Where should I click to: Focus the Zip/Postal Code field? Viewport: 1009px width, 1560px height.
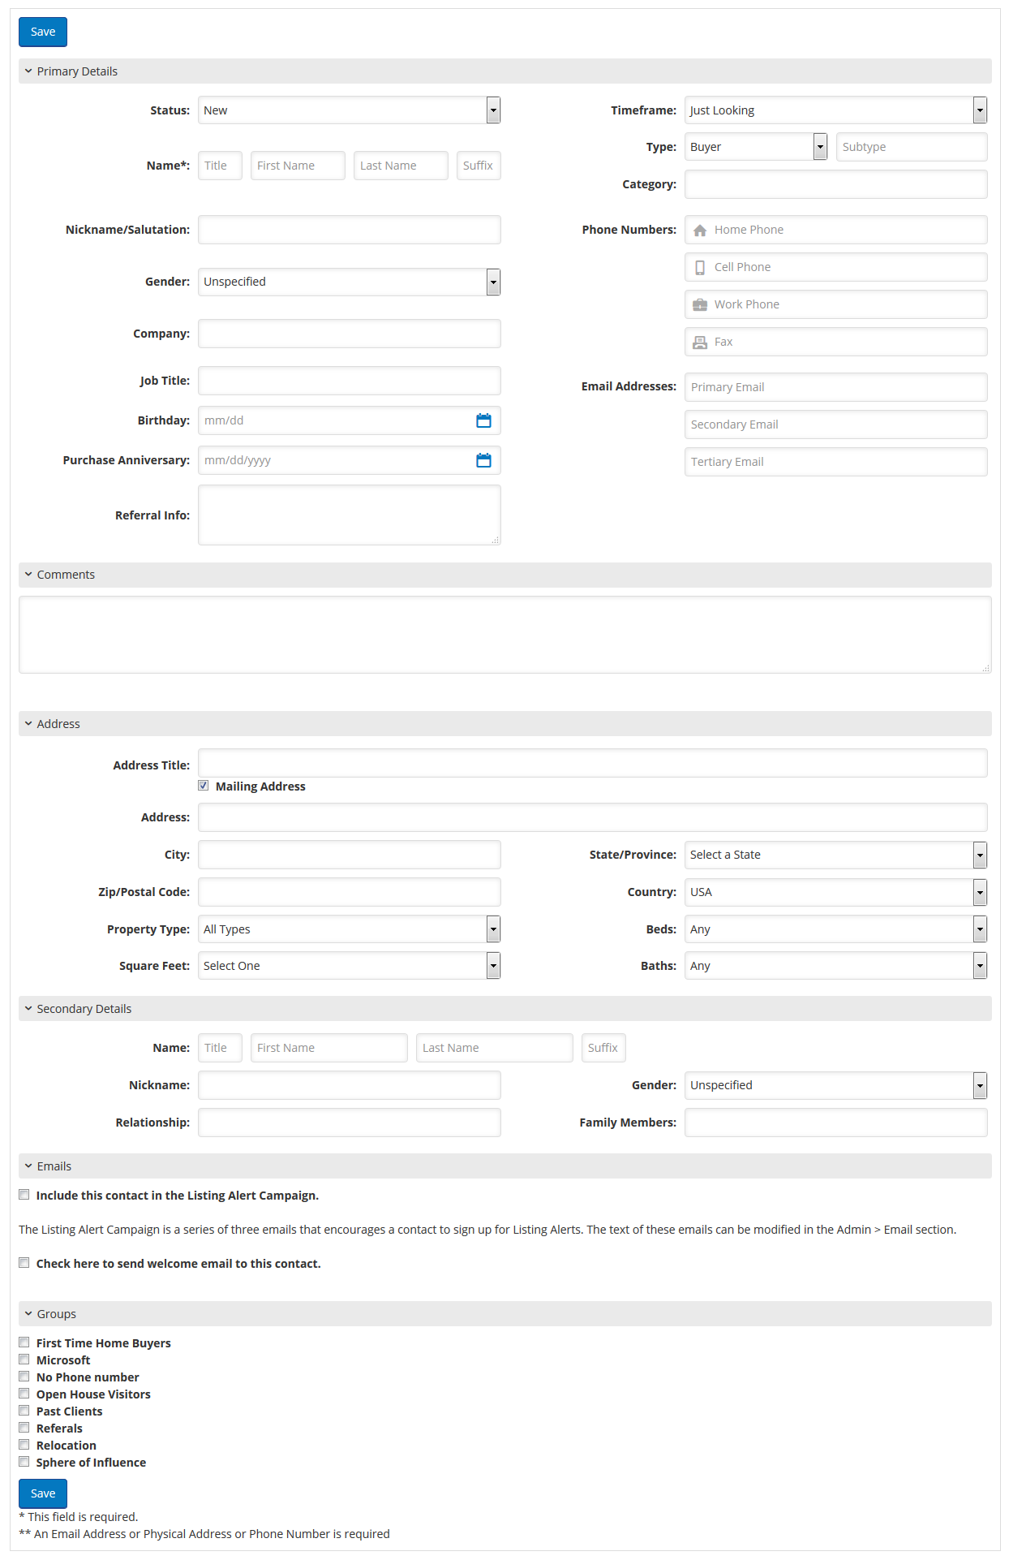350,892
